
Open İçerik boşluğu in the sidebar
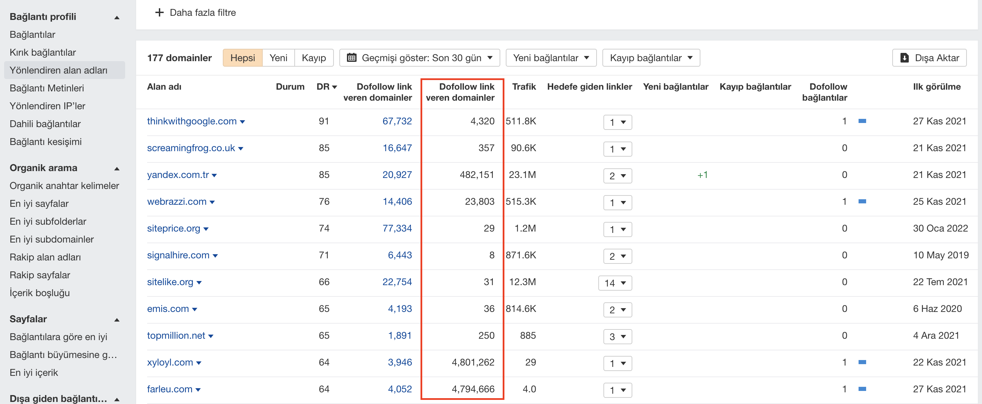[x=40, y=293]
